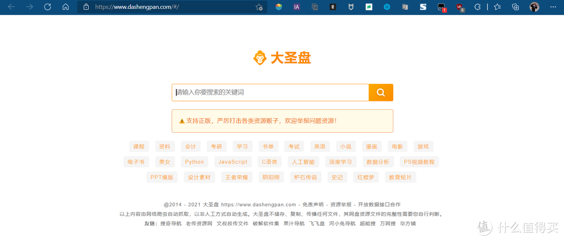Viewport: 564px width, 241px height.
Task: Select the 深度学习 tag
Action: tap(340, 162)
